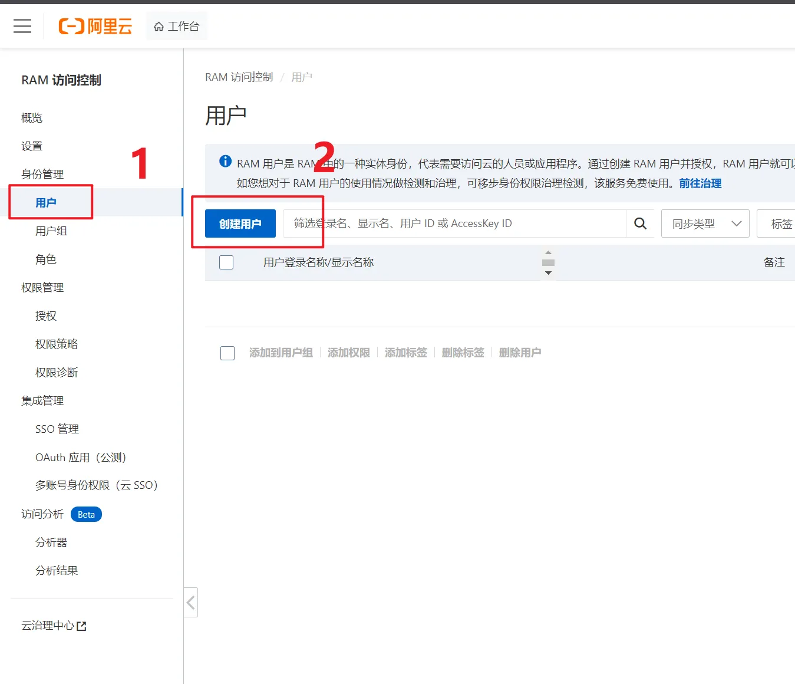Click RAM 访问控制 breadcrumb link

point(239,77)
